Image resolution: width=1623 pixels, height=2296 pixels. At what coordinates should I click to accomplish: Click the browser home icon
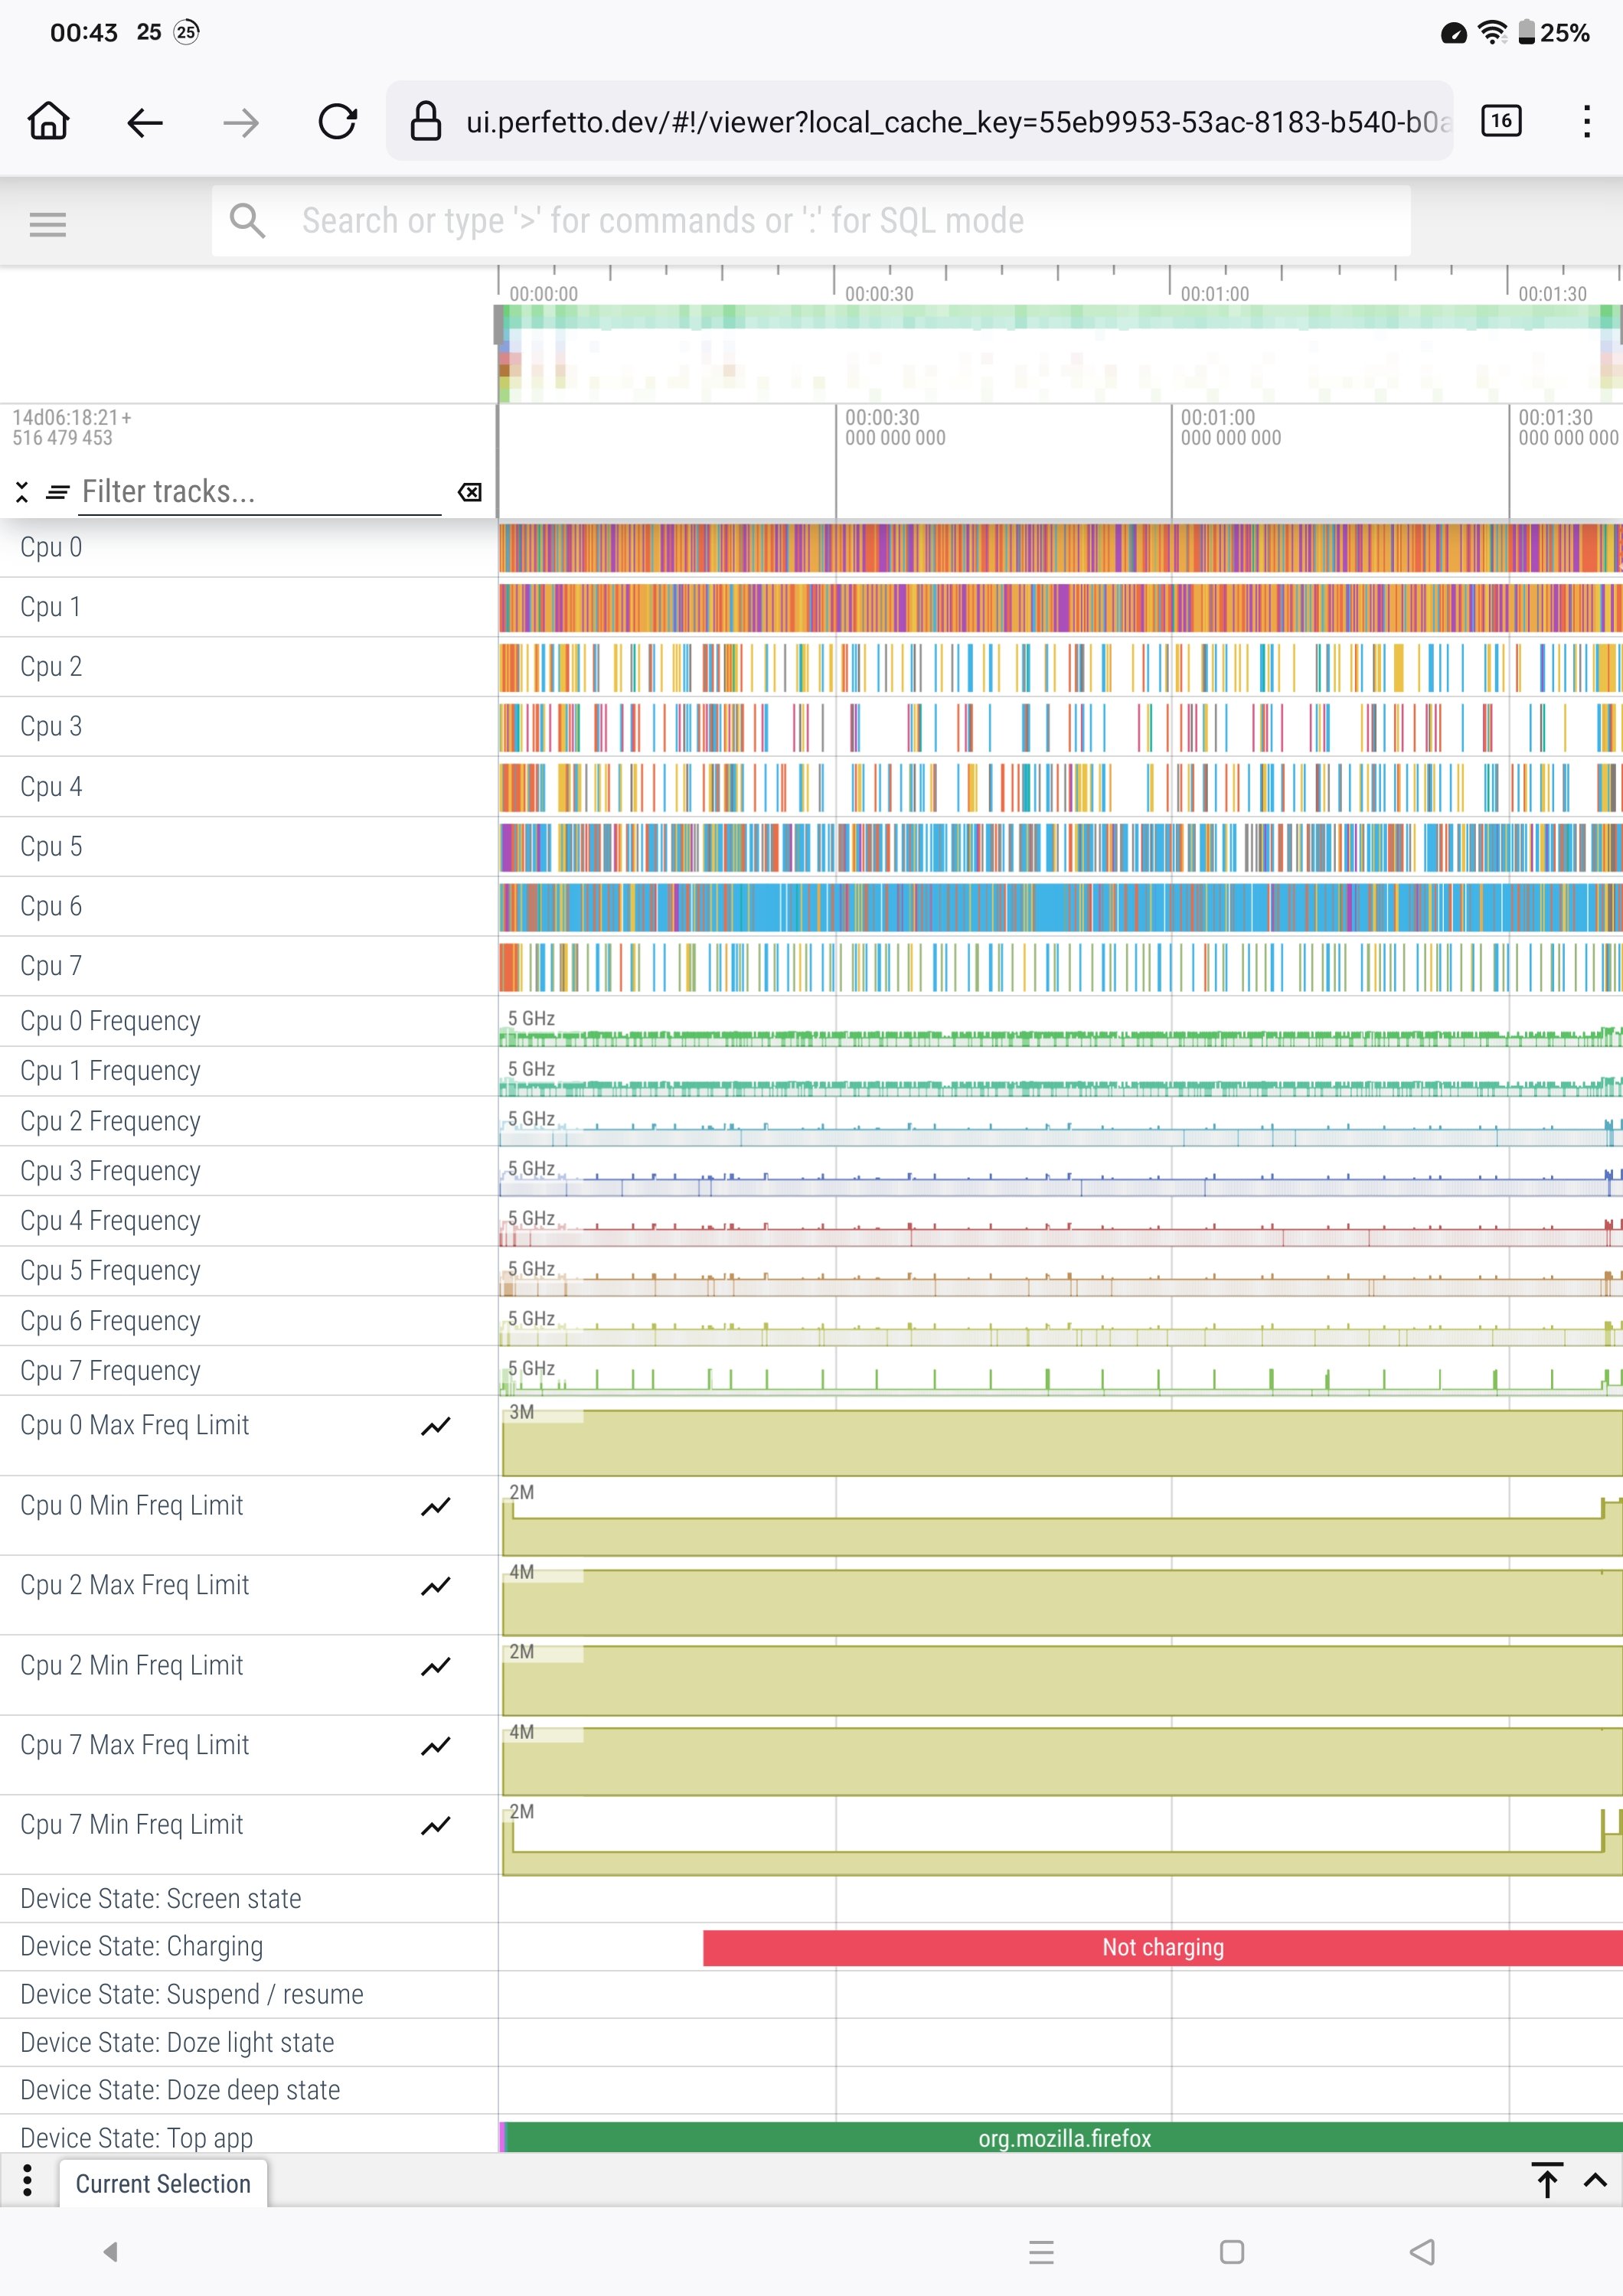(x=48, y=122)
